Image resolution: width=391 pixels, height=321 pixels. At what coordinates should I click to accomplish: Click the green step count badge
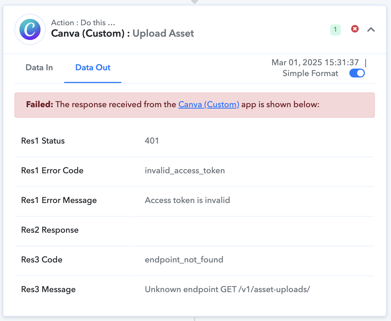click(335, 30)
